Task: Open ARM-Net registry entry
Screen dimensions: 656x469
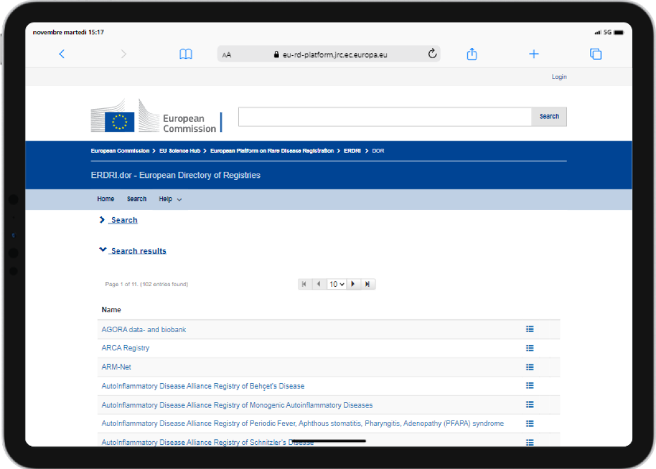Action: 116,367
